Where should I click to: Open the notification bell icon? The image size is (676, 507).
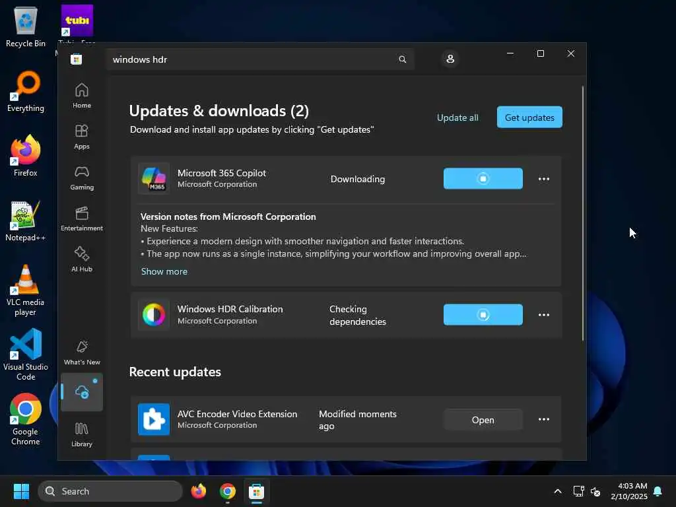point(658,491)
